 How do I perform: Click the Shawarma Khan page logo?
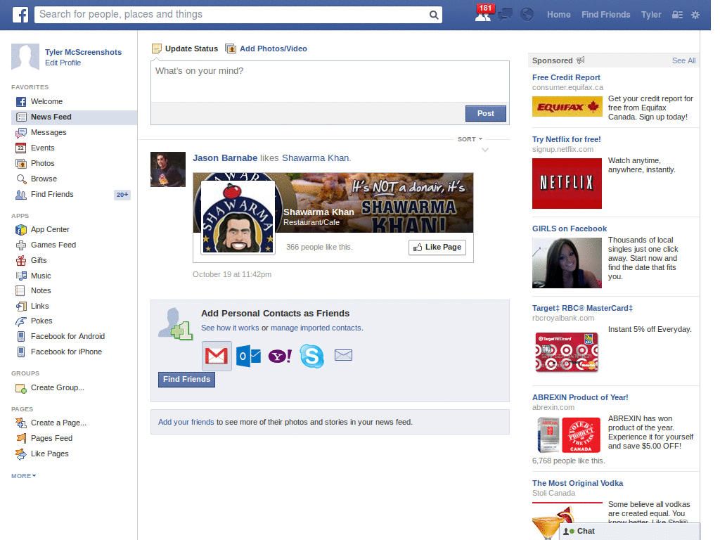238,217
